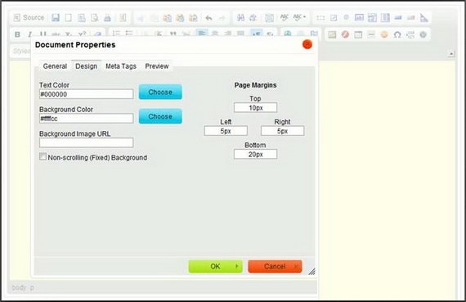The width and height of the screenshot is (466, 302).
Task: Choose a text color with first Choose button
Action: 160,92
